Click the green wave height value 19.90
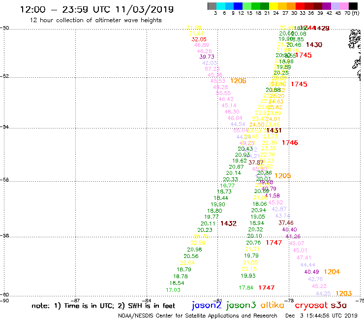Screen dimensions: 364x320 pos(218,204)
